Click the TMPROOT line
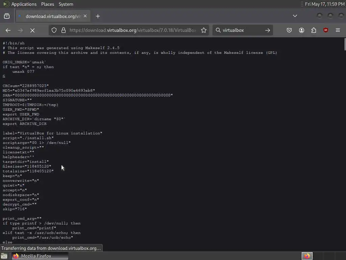346x260 pixels. coord(30,105)
